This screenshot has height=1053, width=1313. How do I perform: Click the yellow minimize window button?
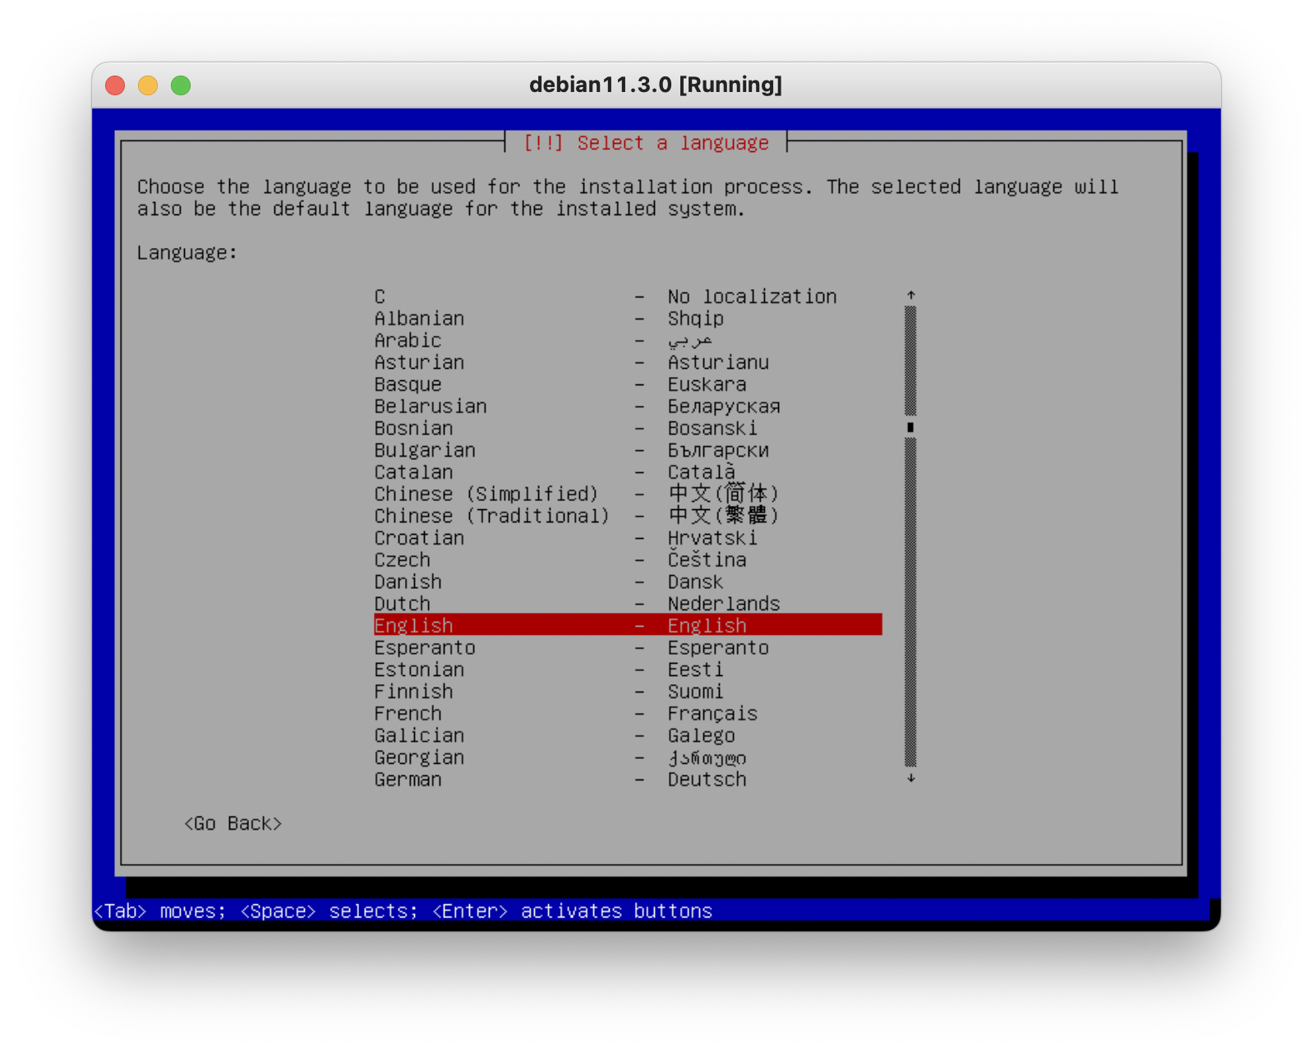[x=148, y=85]
